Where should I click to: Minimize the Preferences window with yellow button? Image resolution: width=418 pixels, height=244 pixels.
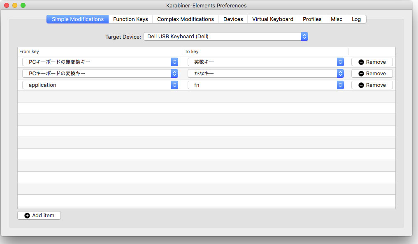(15, 5)
